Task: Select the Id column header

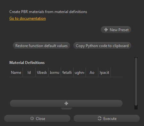Action: point(29,73)
